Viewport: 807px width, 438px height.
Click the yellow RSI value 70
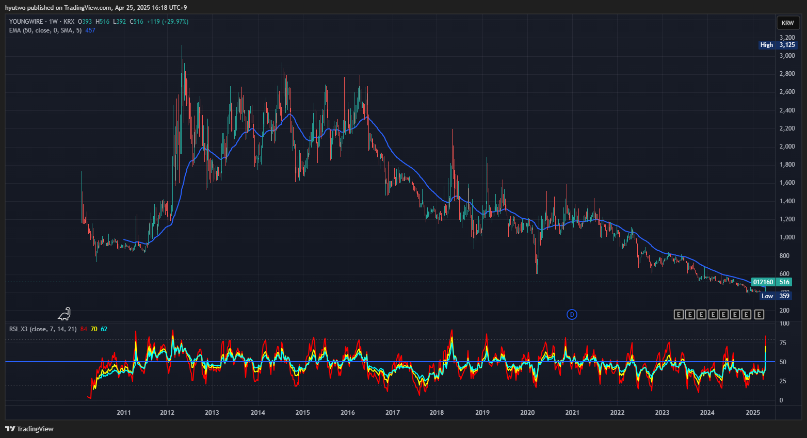(x=94, y=329)
